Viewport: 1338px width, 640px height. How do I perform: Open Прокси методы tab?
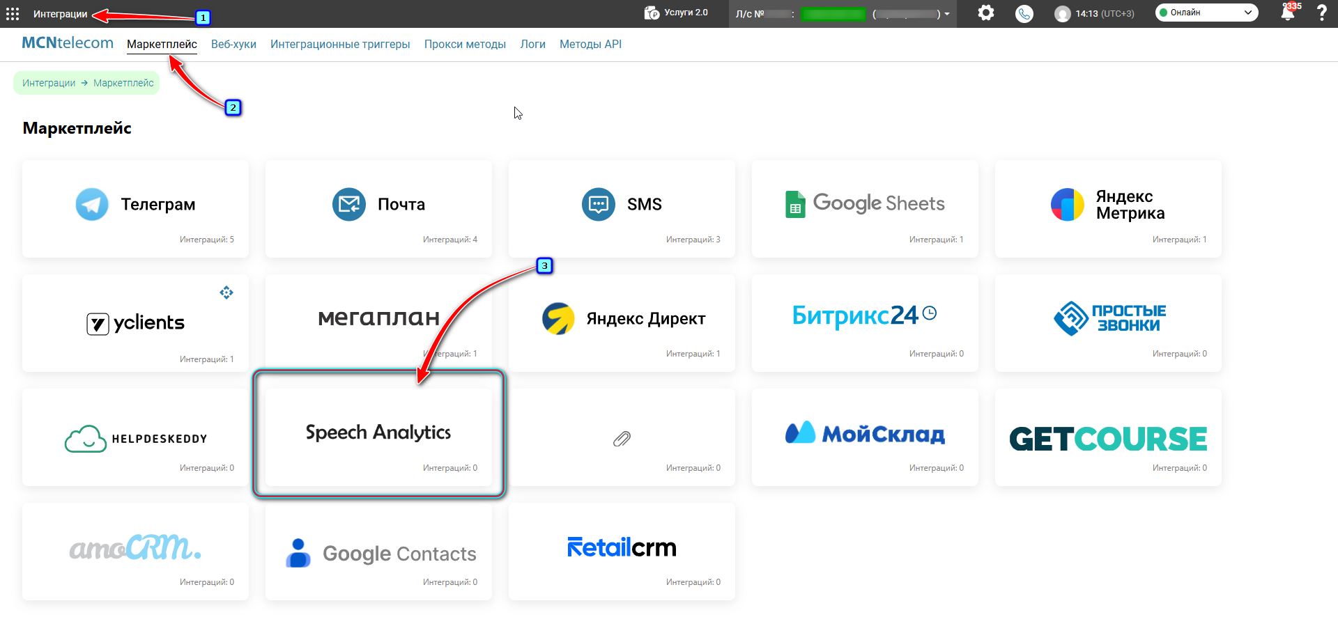pyautogui.click(x=465, y=44)
